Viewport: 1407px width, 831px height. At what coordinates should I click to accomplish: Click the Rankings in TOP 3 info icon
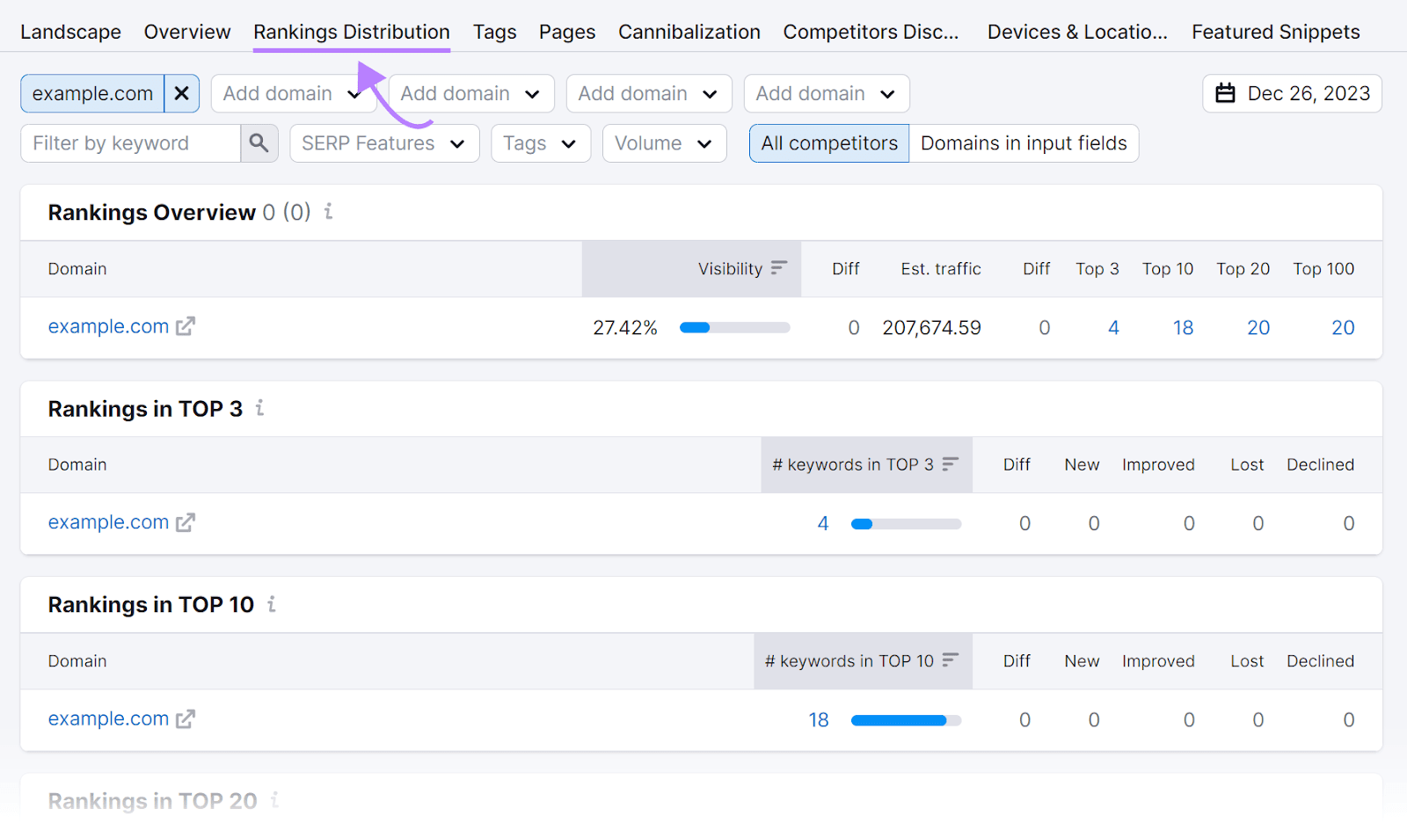259,408
